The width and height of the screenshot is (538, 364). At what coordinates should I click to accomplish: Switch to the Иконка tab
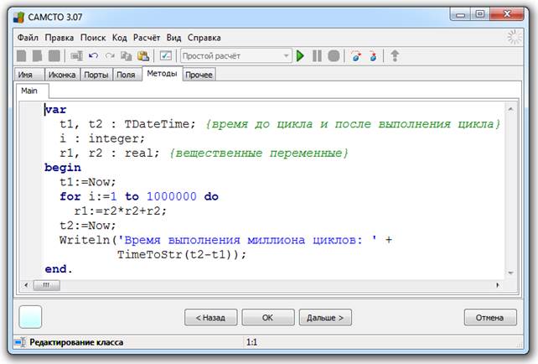(62, 75)
